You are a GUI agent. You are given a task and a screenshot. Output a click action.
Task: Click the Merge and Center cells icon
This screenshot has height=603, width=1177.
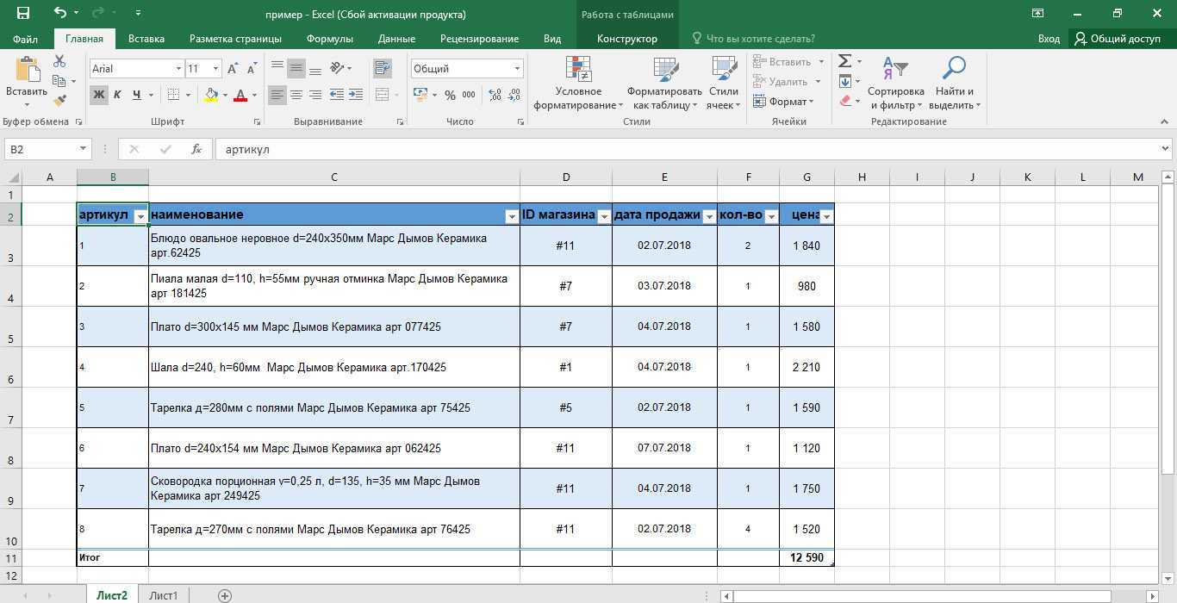pyautogui.click(x=383, y=95)
